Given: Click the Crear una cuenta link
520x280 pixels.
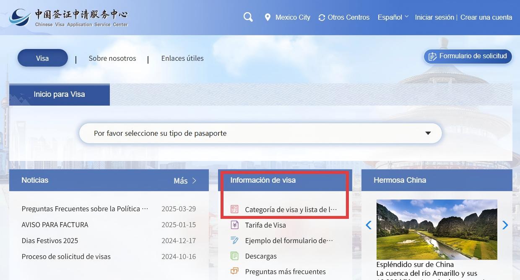Looking at the screenshot, I should point(486,17).
